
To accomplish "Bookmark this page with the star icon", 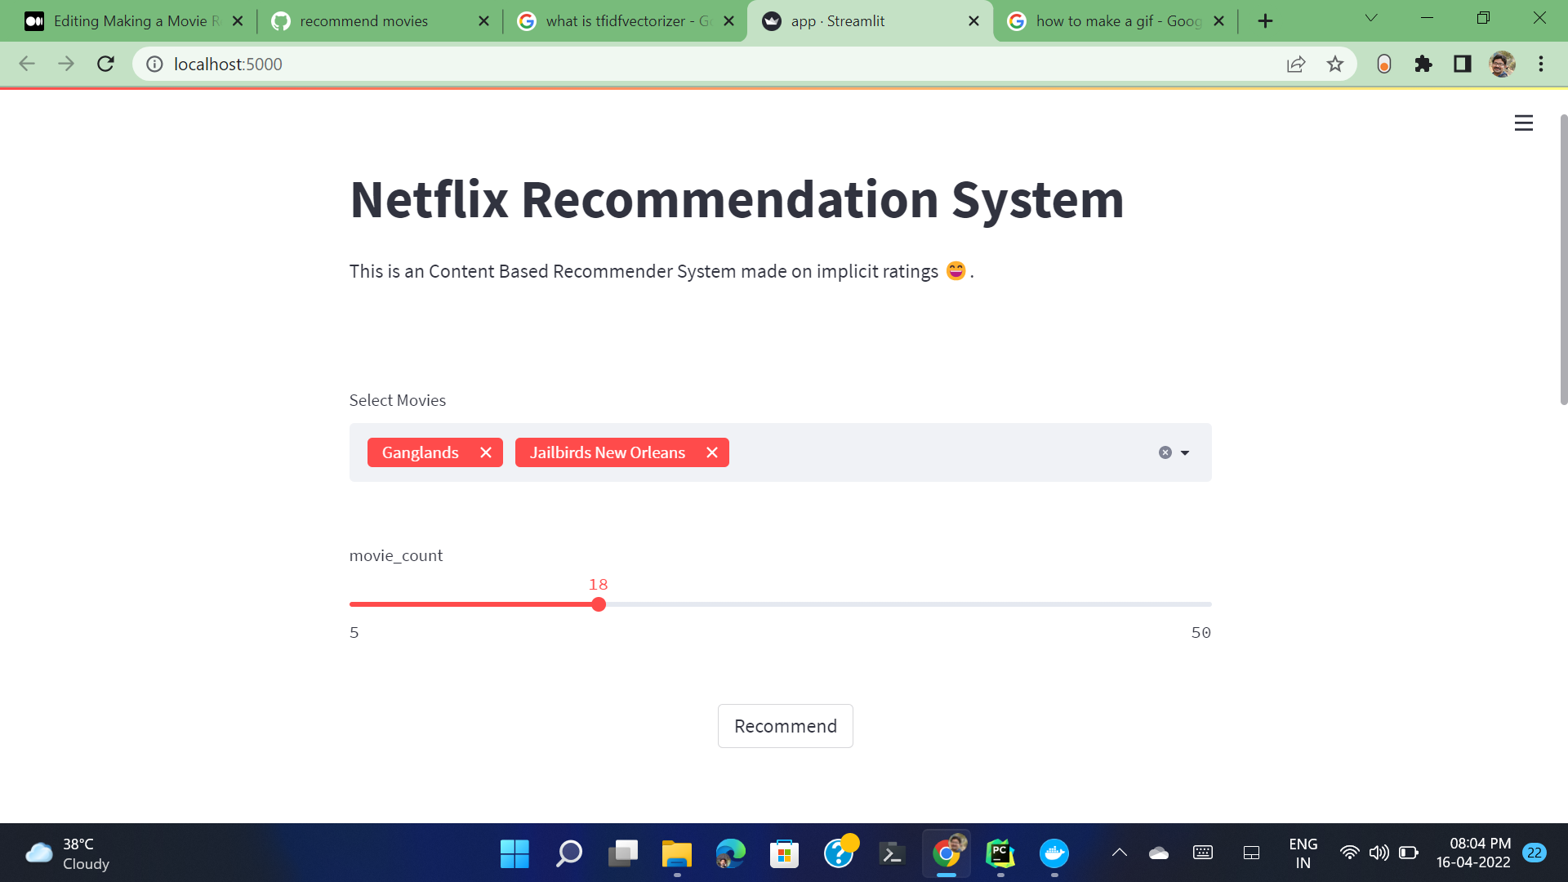I will click(x=1335, y=64).
